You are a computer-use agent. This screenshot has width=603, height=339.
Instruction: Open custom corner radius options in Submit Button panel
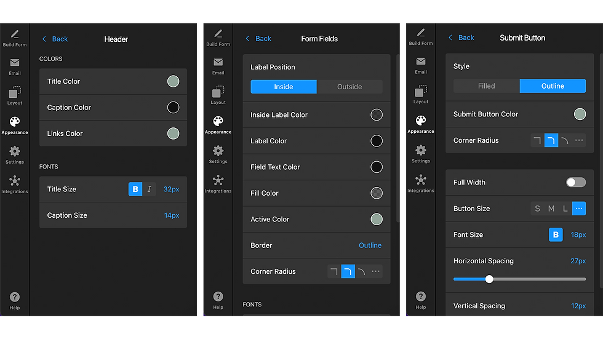(579, 140)
